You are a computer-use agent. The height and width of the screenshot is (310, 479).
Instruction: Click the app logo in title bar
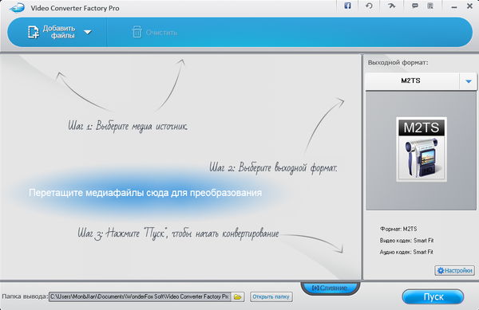[17, 7]
